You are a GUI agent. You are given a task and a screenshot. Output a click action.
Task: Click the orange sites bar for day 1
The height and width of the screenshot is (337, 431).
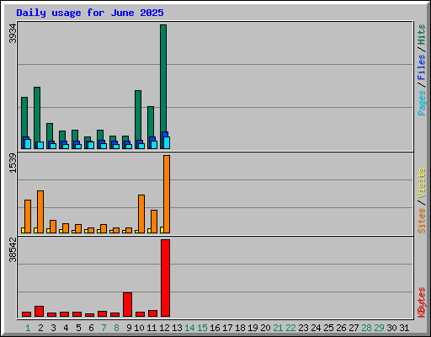[28, 217]
